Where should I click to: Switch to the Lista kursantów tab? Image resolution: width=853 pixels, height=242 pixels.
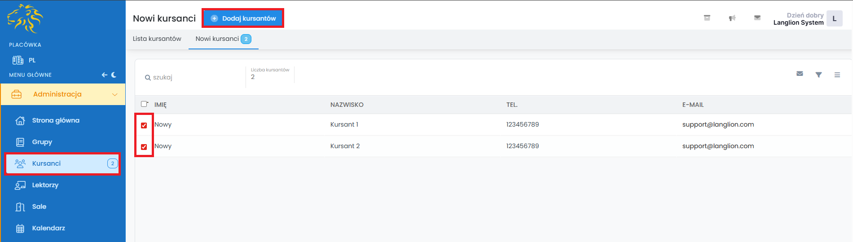coord(157,39)
